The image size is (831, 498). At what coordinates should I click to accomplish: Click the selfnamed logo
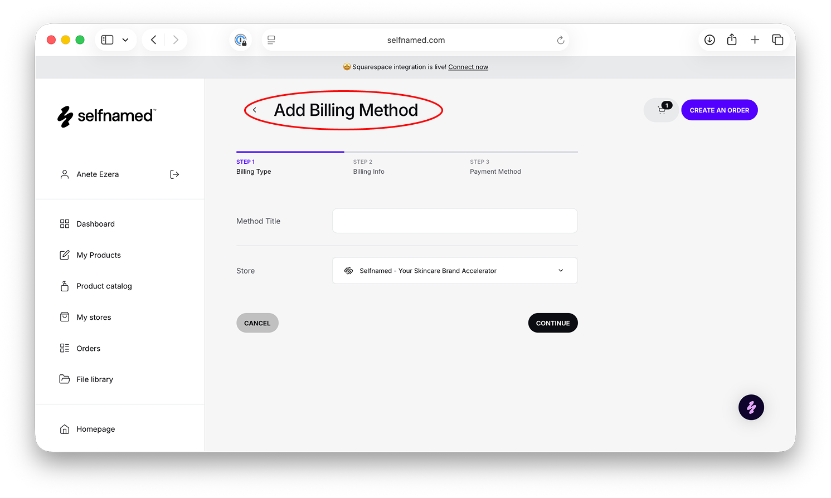[x=106, y=116]
